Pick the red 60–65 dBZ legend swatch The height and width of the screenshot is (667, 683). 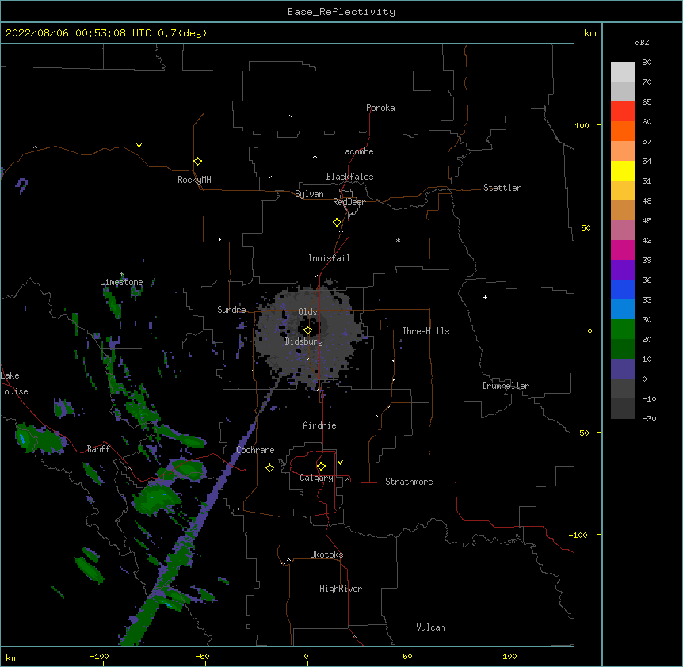[623, 111]
